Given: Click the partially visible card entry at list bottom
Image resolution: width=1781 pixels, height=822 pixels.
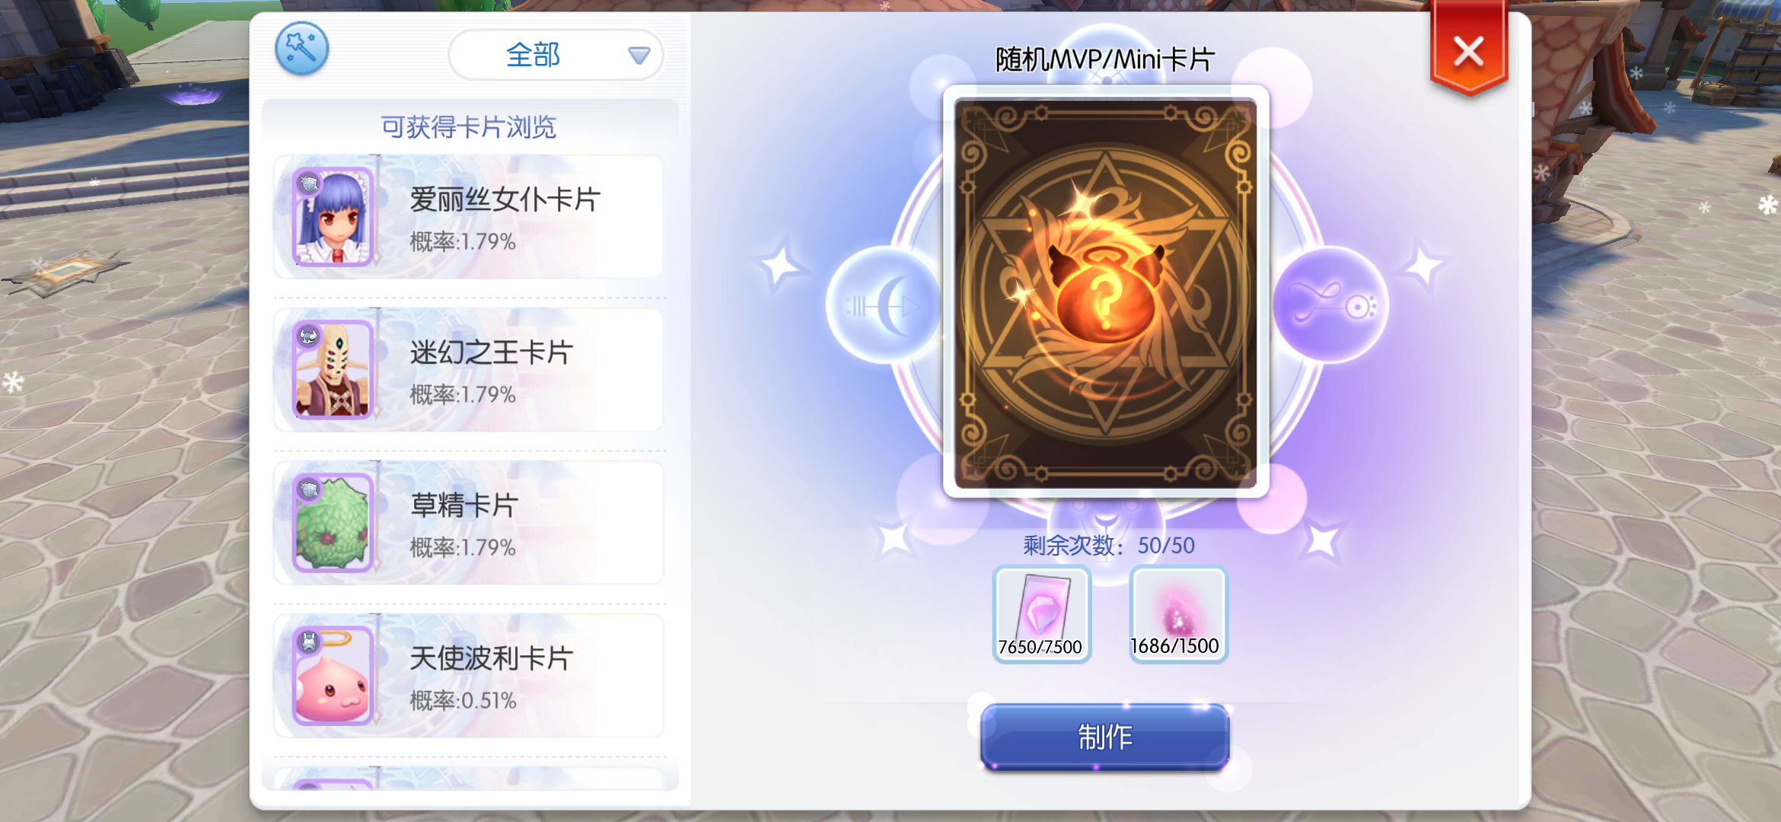Looking at the screenshot, I should (468, 779).
